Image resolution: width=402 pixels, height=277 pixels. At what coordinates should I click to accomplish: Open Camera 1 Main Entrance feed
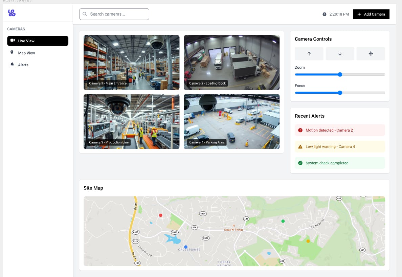tap(132, 63)
